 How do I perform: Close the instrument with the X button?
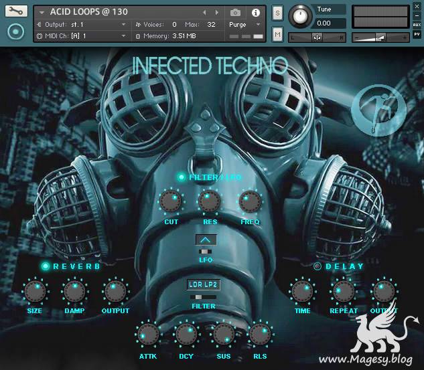point(417,6)
